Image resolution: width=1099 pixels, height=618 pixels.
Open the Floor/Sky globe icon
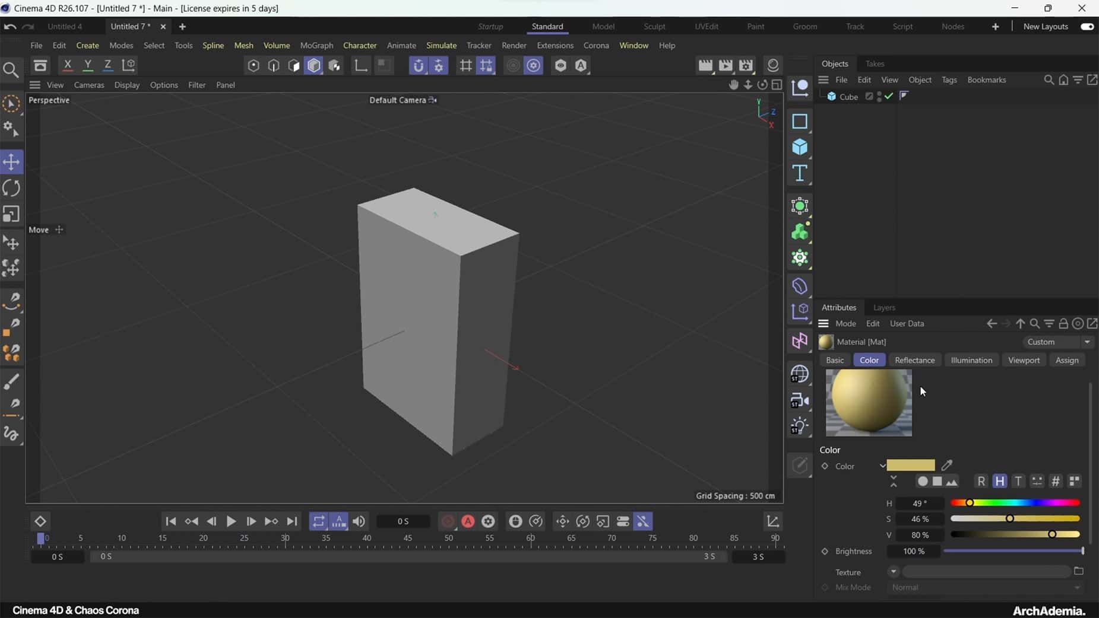(800, 374)
